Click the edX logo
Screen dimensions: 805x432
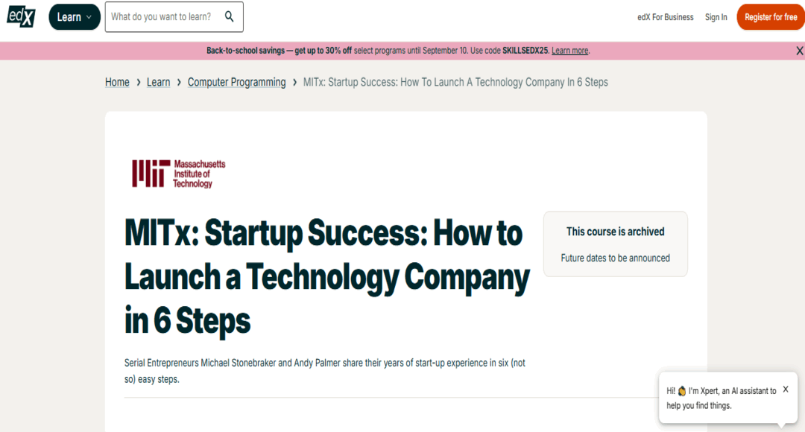pyautogui.click(x=21, y=15)
